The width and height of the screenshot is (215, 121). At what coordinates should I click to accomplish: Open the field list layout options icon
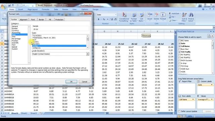coord(210,36)
